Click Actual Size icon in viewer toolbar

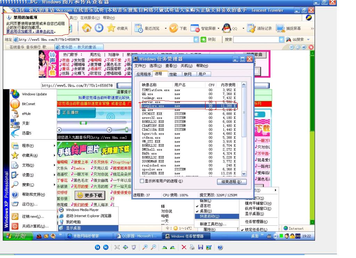point(125,247)
